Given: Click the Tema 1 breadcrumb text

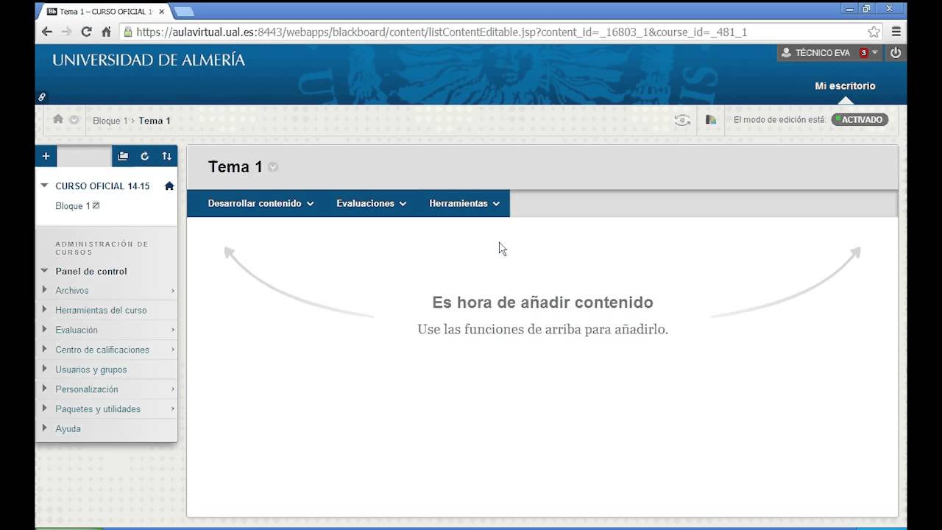Looking at the screenshot, I should [x=155, y=121].
